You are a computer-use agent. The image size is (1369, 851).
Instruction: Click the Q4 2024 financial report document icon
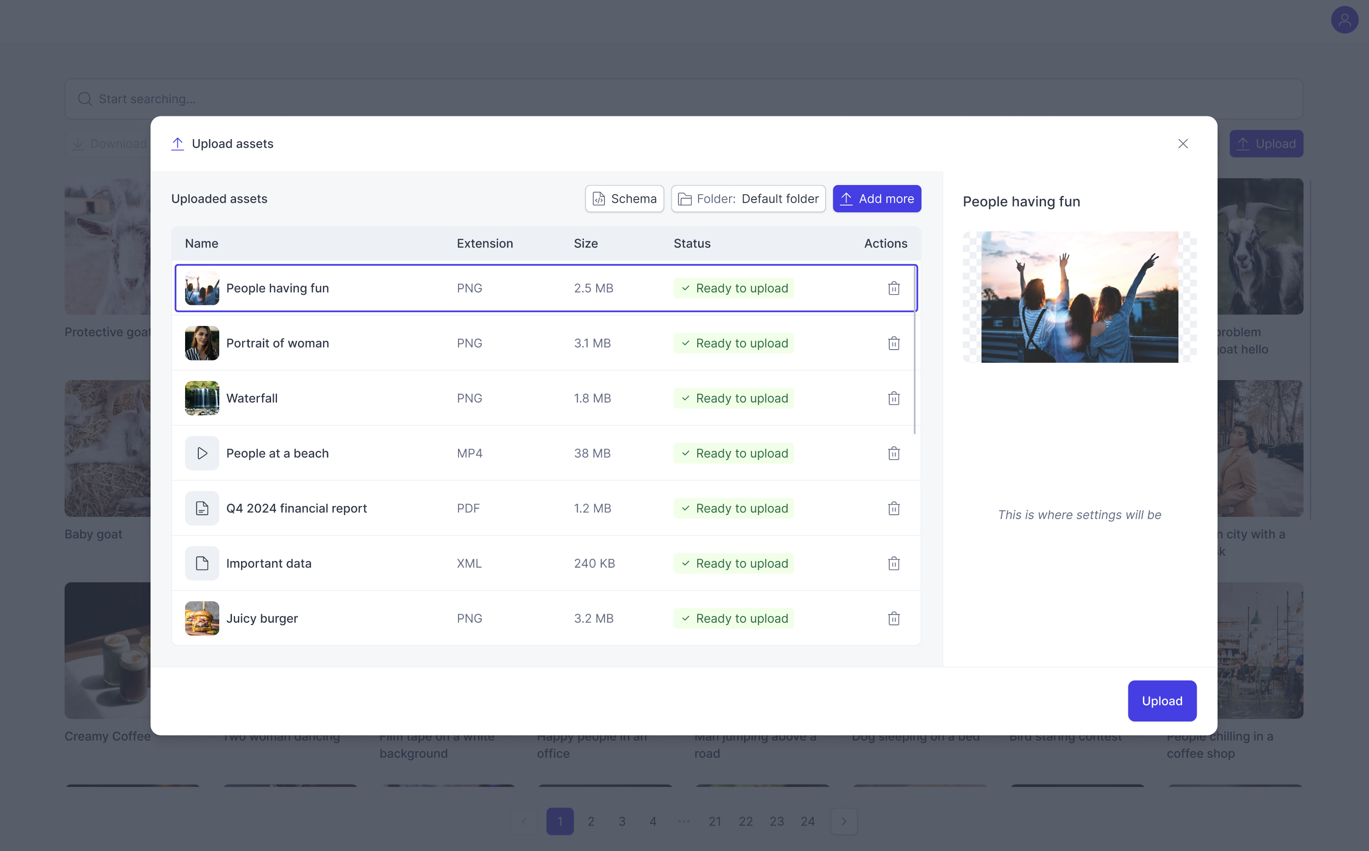[x=201, y=509]
